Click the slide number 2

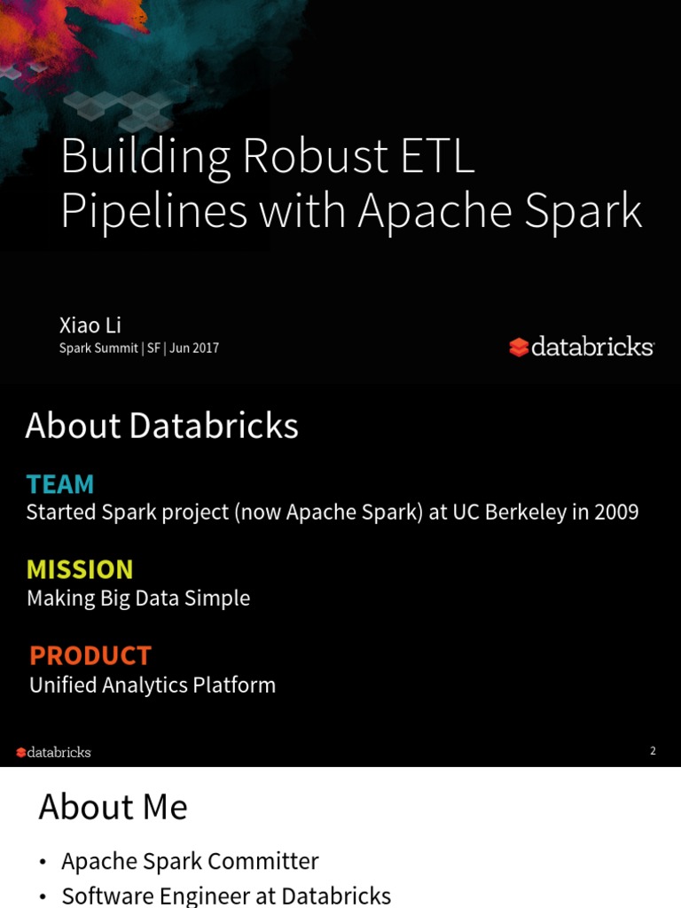653,750
